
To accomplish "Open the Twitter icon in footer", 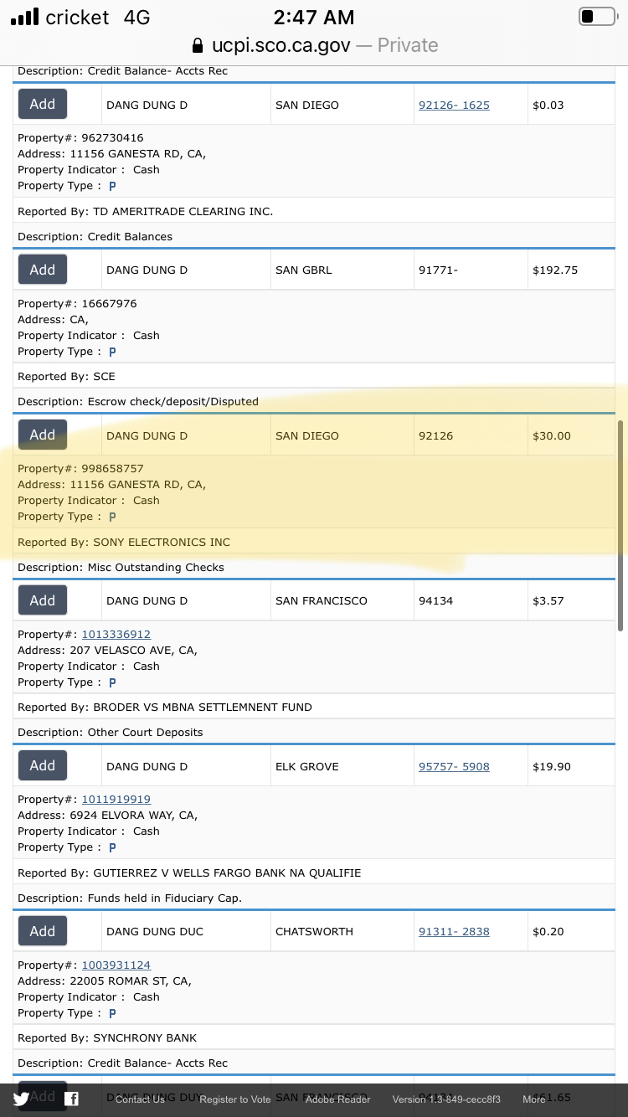I will [x=21, y=1099].
